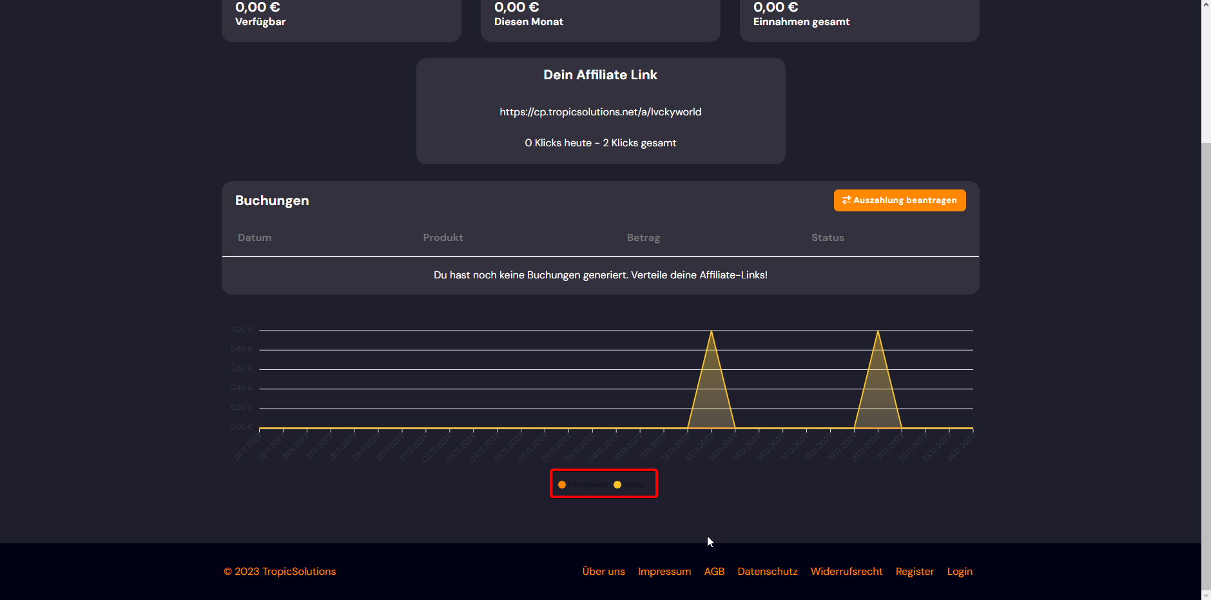Screen dimensions: 1211x600
Task: Click the first click peak in the chart
Action: (712, 331)
